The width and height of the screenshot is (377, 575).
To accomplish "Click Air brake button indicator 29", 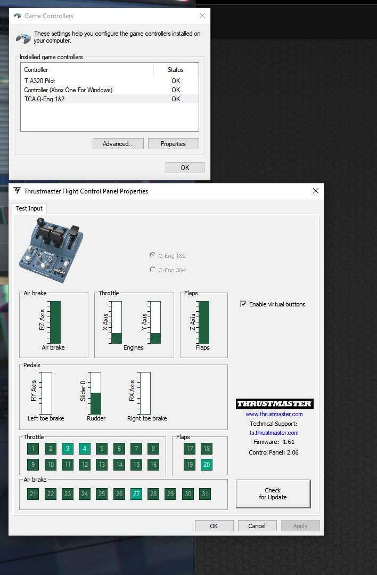I will (x=170, y=493).
